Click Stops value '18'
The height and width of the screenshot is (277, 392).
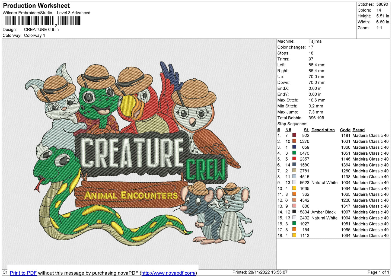click(x=311, y=53)
